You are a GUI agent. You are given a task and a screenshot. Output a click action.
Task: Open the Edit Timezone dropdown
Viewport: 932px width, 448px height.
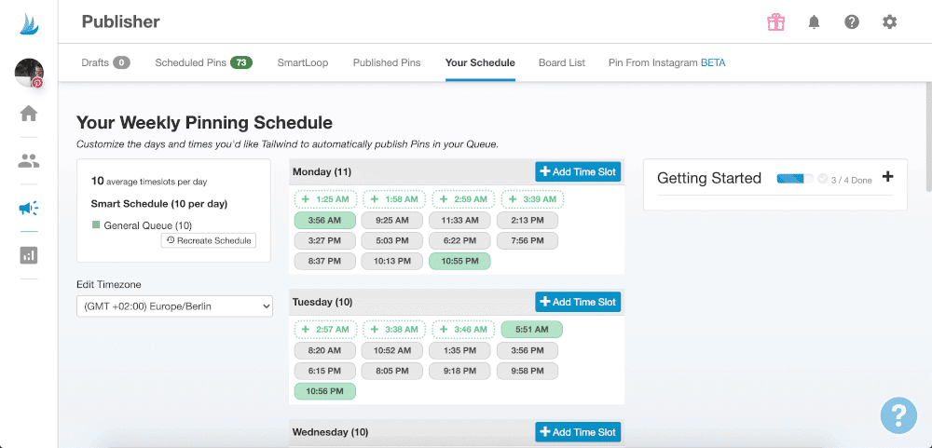174,306
